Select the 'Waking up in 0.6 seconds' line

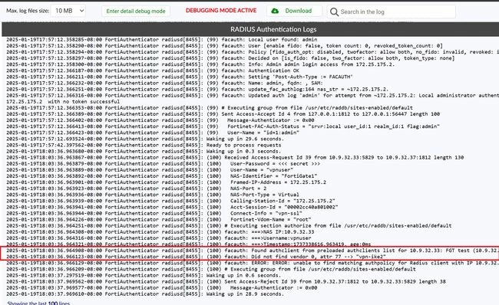pyautogui.click(x=144, y=275)
